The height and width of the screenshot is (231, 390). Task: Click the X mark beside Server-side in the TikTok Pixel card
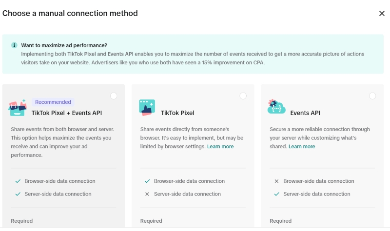pyautogui.click(x=147, y=194)
